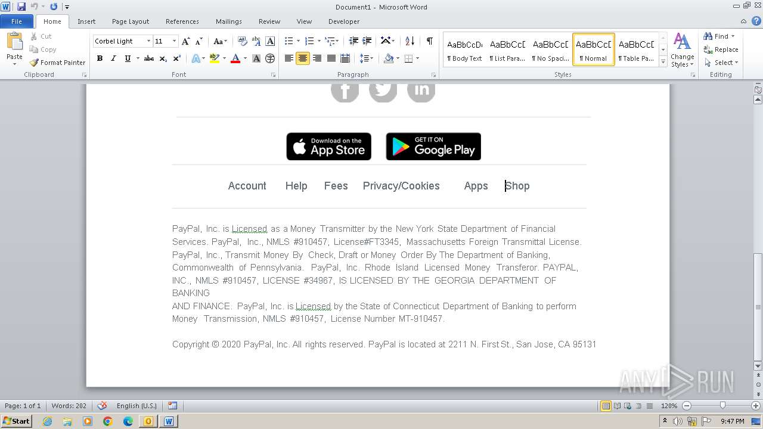Sort the selected text alphabetically
The image size is (763, 429).
tap(410, 41)
